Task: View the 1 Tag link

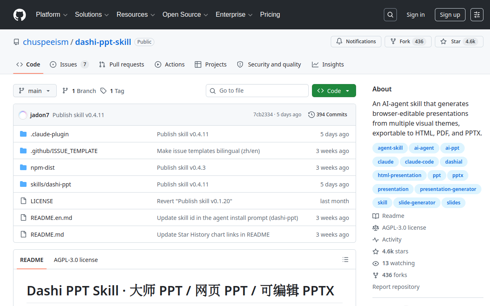Action: [x=112, y=91]
